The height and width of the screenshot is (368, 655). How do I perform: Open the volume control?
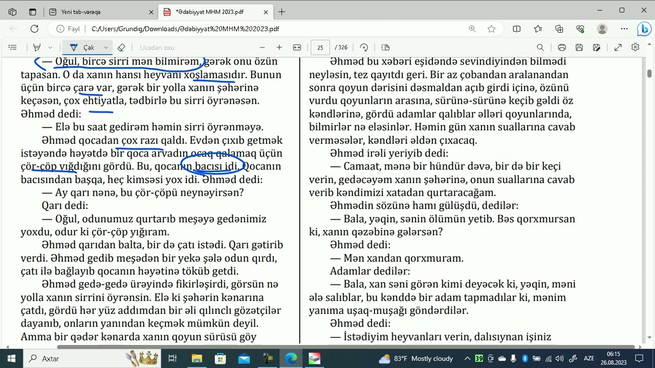coord(560,358)
